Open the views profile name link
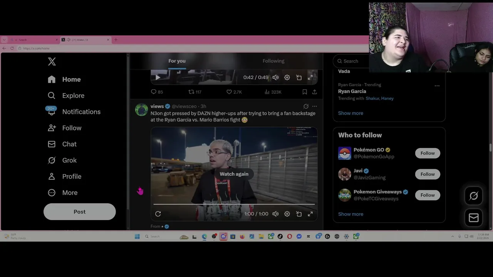 pos(157,106)
